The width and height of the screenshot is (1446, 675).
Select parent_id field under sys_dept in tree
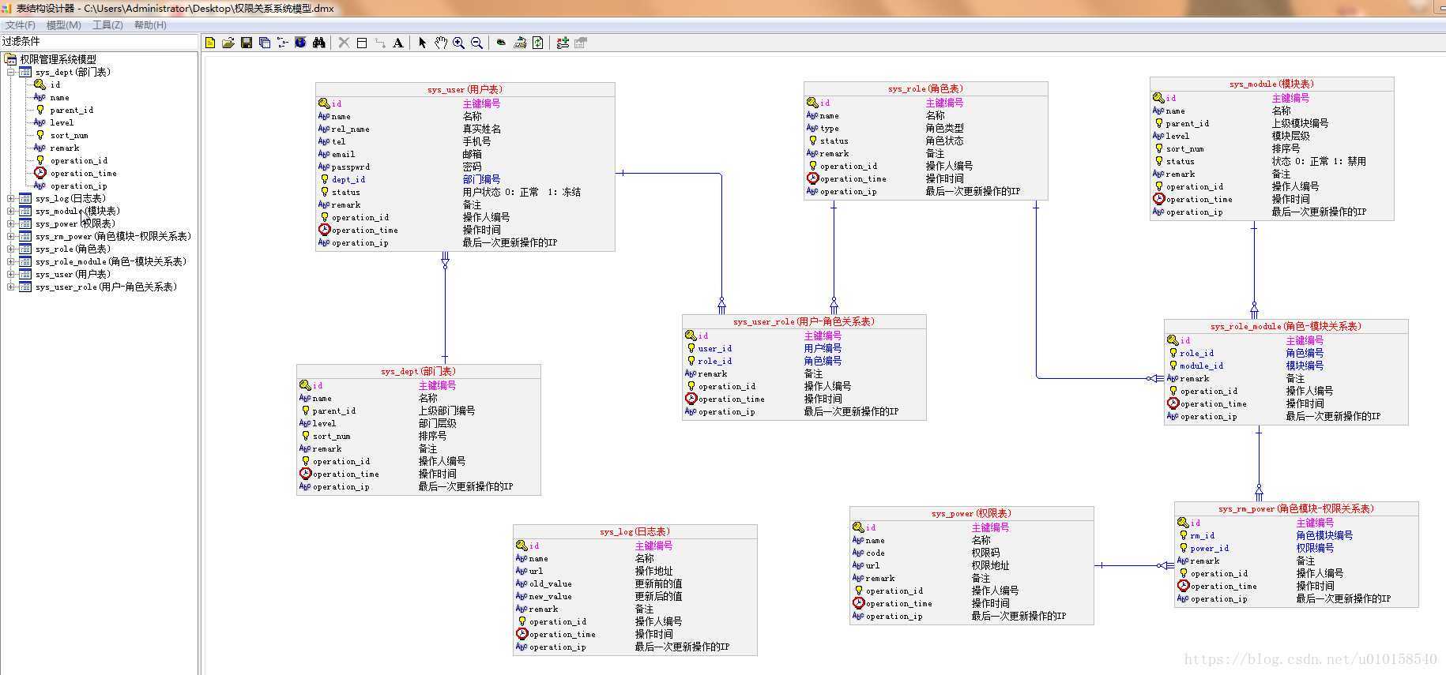point(71,110)
